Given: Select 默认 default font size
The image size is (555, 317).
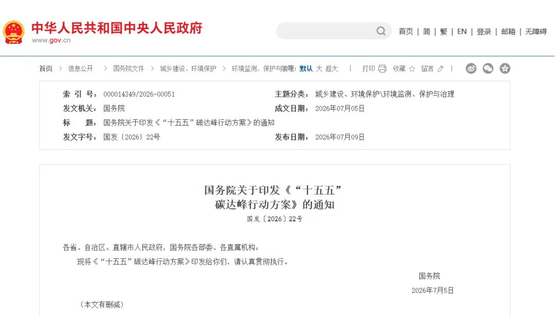Looking at the screenshot, I should coord(306,68).
